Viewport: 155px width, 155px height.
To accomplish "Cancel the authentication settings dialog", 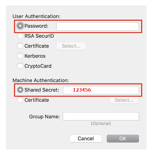I will coord(86,139).
